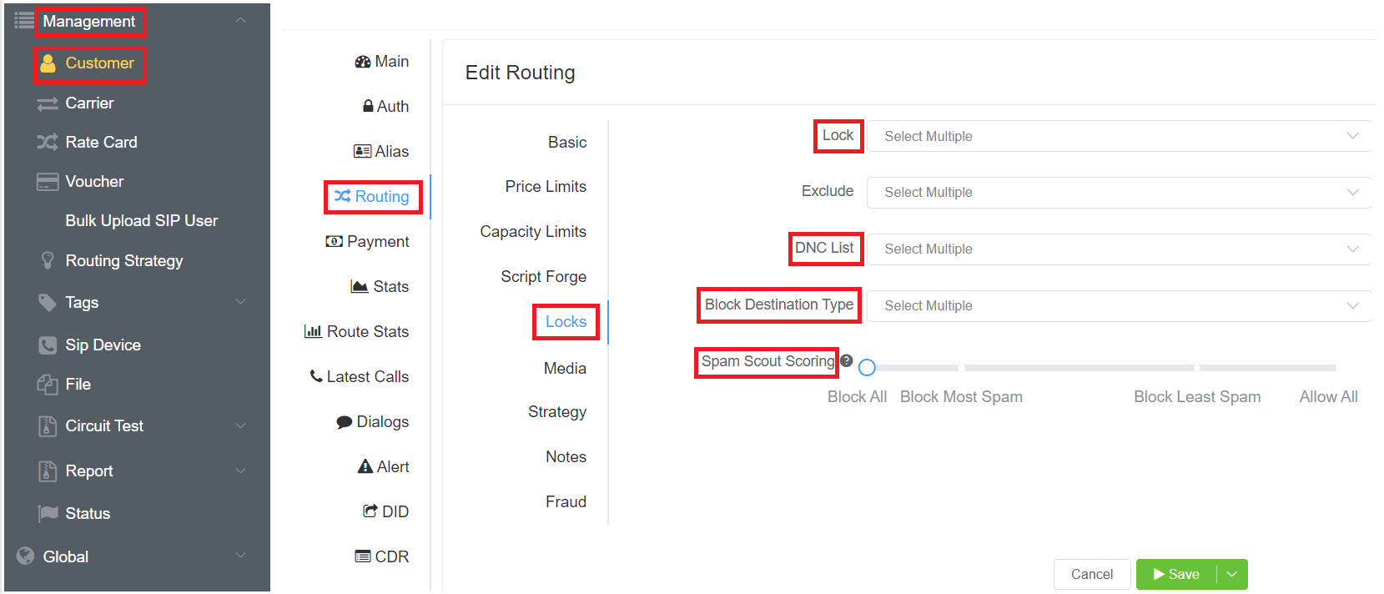Click the Carrier arrows icon
Screen dimensions: 1384x594
(x=48, y=103)
